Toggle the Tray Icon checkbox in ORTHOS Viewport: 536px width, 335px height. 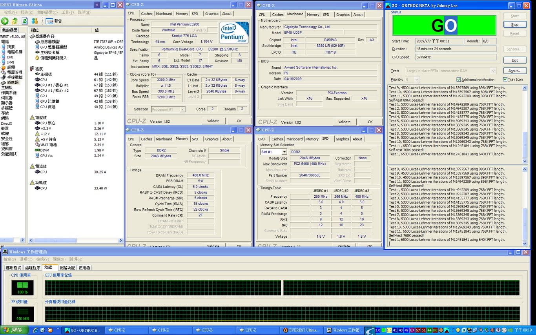505,80
